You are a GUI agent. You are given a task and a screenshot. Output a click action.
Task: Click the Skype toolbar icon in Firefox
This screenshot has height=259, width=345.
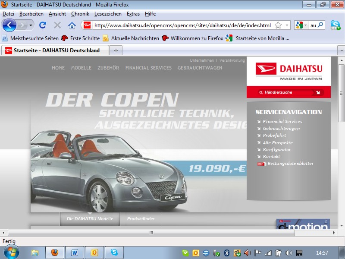tap(335, 25)
